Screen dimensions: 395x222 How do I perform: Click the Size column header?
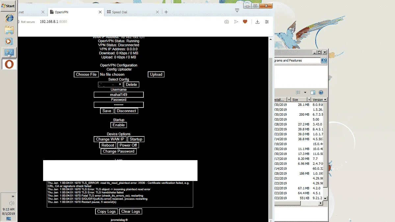pyautogui.click(x=299, y=100)
